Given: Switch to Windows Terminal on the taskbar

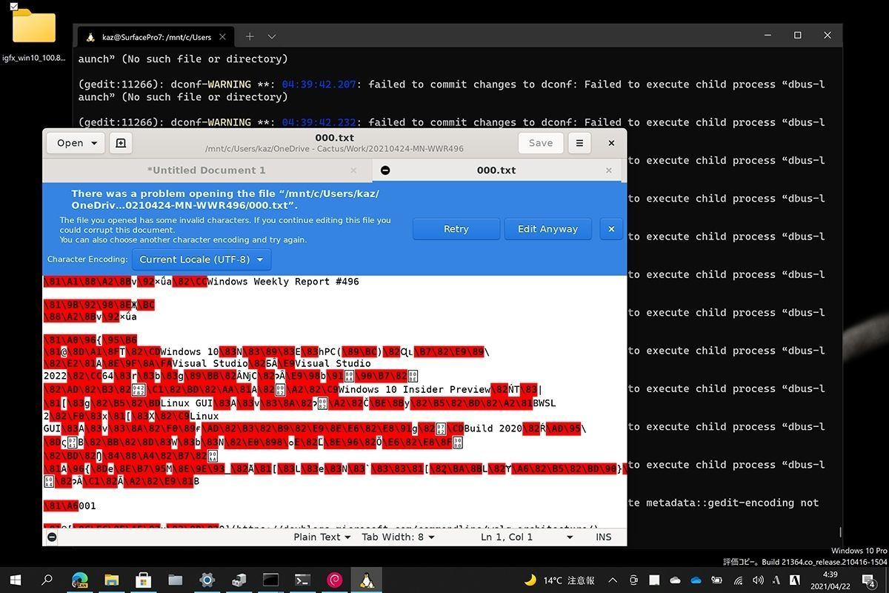Looking at the screenshot, I should click(x=303, y=580).
